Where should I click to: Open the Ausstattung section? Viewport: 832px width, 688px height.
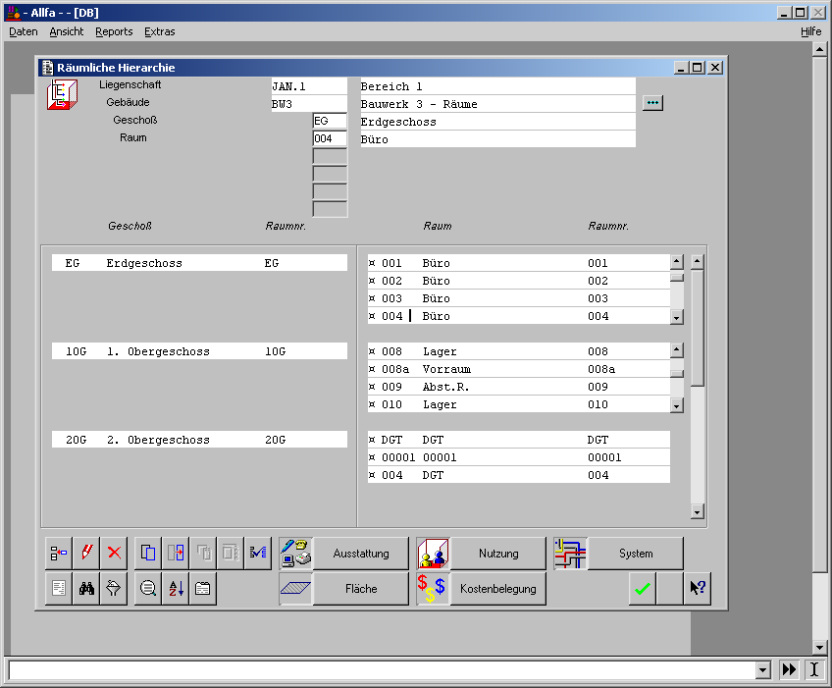361,554
